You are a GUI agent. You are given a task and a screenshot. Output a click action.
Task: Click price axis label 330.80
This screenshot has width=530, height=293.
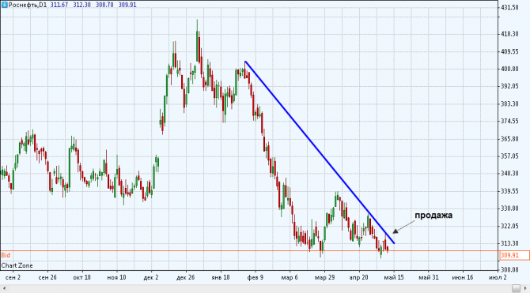click(x=509, y=208)
